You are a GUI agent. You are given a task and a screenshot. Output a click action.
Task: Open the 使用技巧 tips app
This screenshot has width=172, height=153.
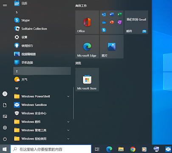(x=42, y=46)
